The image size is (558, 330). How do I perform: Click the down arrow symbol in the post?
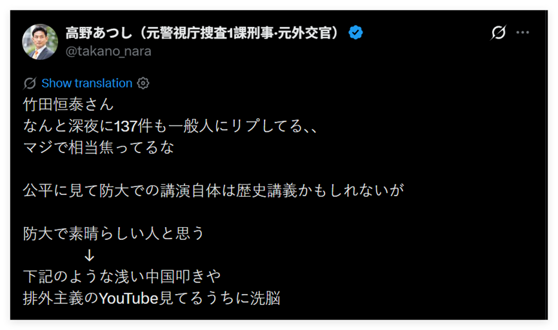pos(90,255)
